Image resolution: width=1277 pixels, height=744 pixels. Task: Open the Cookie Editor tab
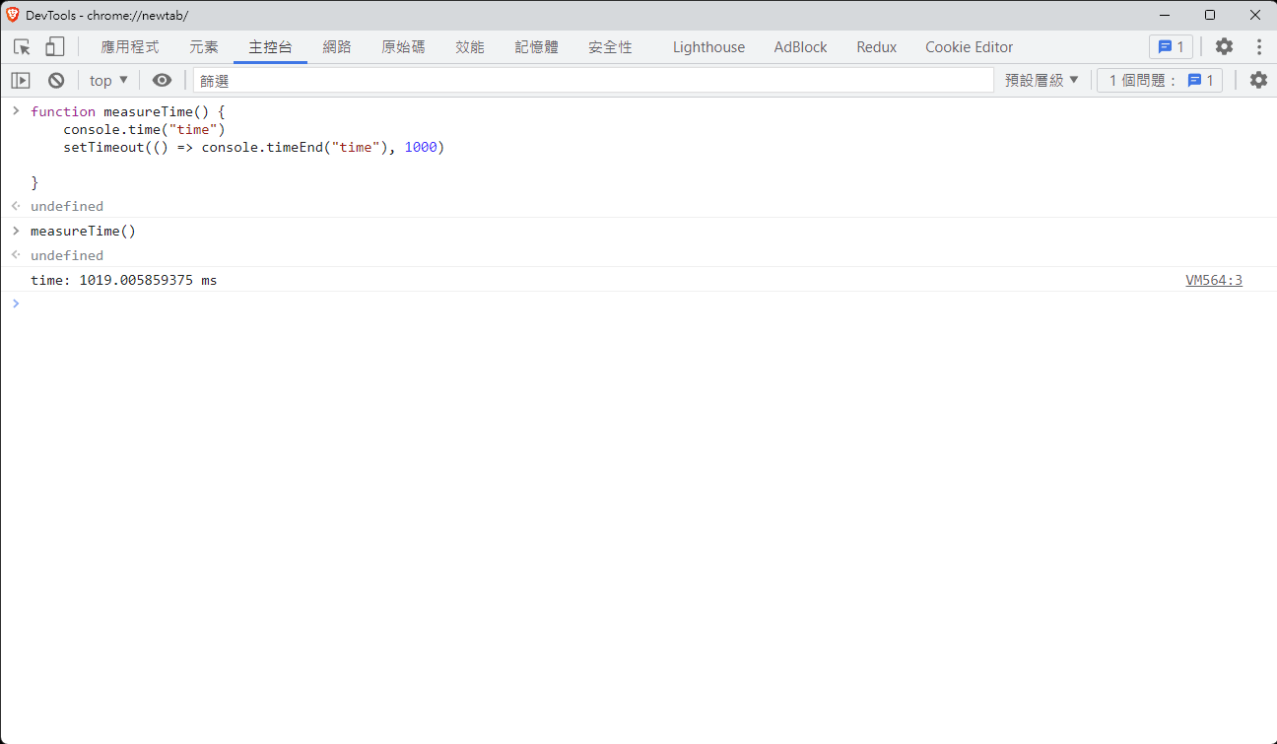tap(969, 46)
